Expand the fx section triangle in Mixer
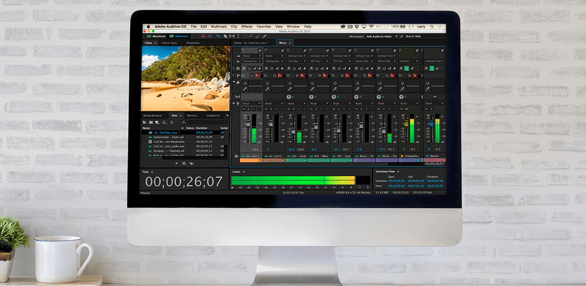This screenshot has width=586, height=286. [233, 68]
